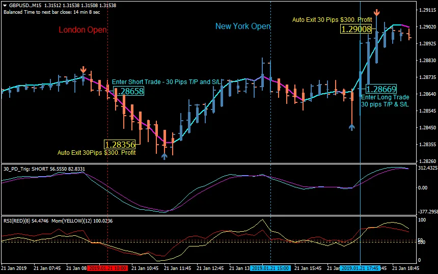Click the blue 15:00 time marker
This screenshot has height=274, width=438.
270,268
